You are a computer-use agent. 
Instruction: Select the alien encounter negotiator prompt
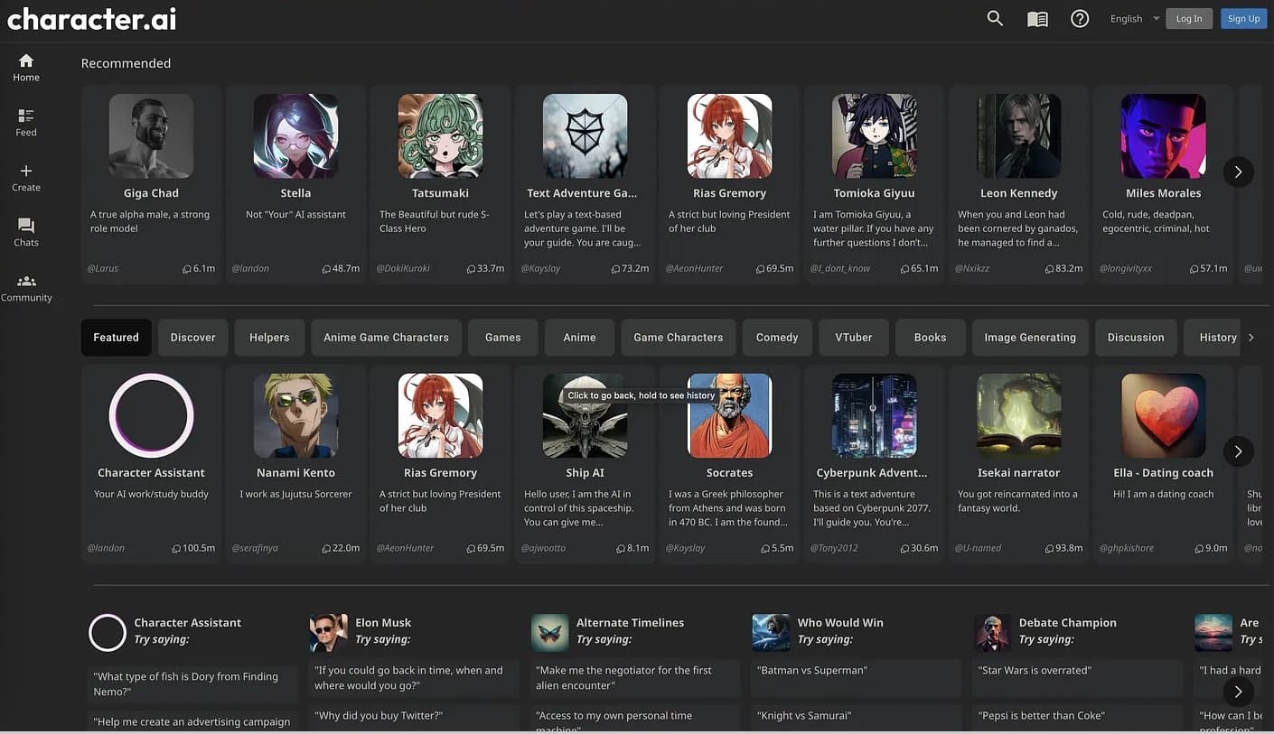[636, 677]
